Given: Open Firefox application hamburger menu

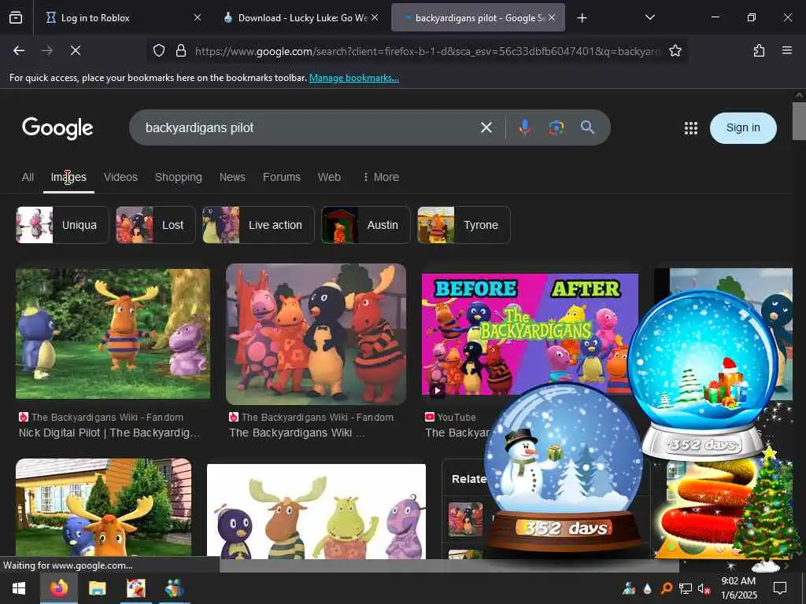Looking at the screenshot, I should 786,50.
